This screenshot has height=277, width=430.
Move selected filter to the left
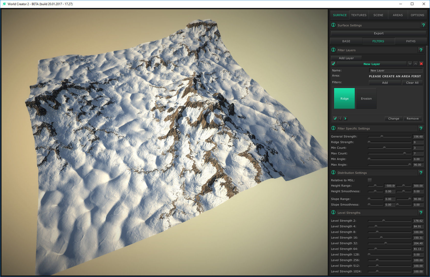coord(340,119)
